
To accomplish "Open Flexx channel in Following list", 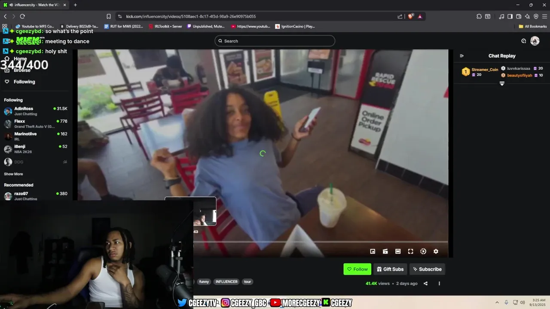I will (36, 124).
